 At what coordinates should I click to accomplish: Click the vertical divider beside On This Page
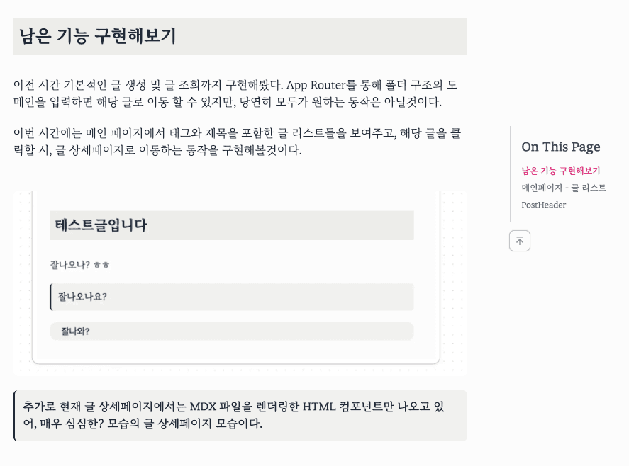pos(510,174)
